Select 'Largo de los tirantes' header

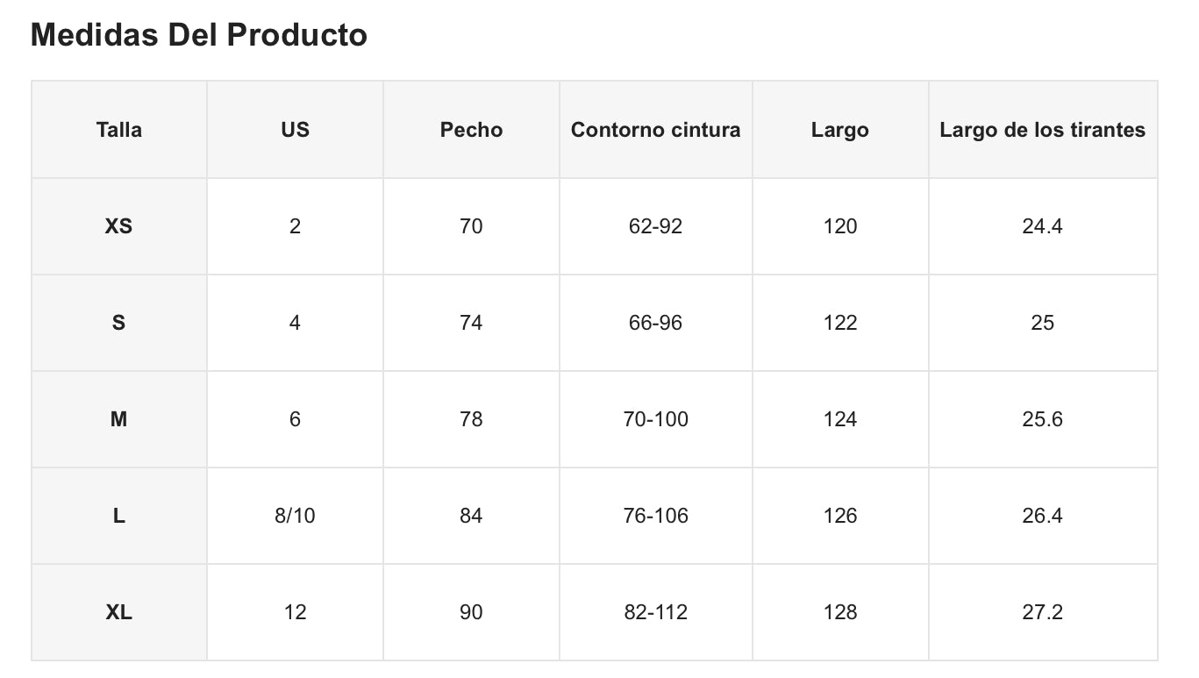click(1042, 130)
